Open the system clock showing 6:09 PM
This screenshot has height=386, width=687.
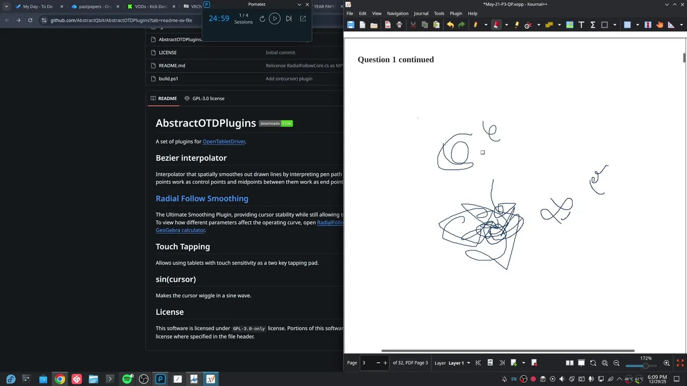657,379
